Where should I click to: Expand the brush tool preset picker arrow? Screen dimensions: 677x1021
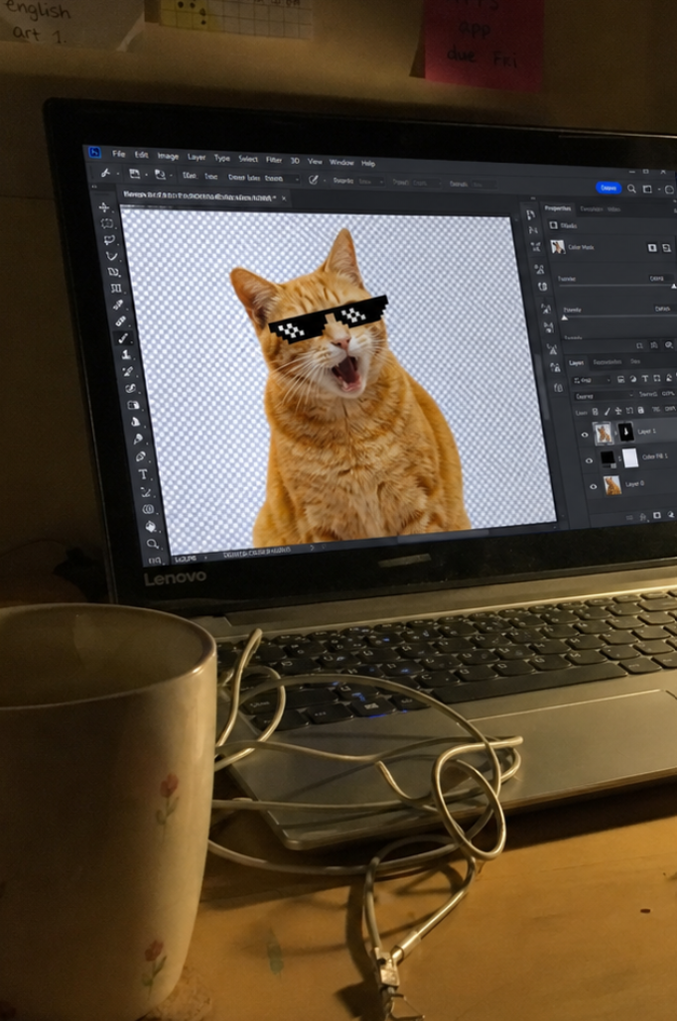[x=117, y=174]
